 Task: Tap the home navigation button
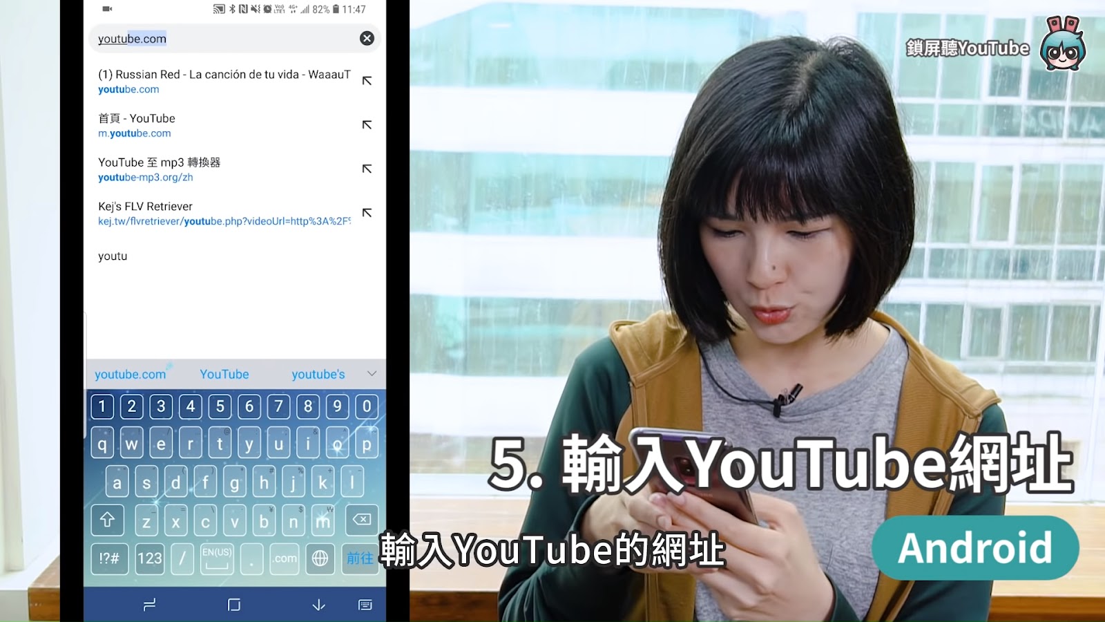click(x=234, y=605)
